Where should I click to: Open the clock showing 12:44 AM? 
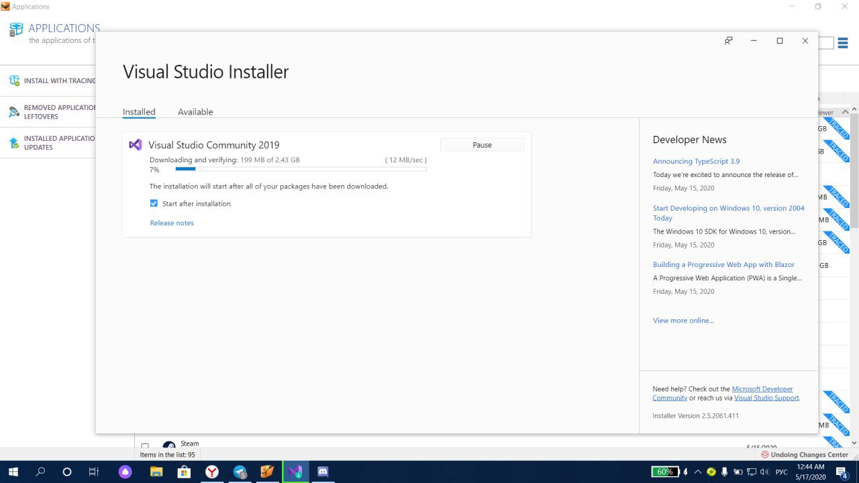(x=811, y=472)
